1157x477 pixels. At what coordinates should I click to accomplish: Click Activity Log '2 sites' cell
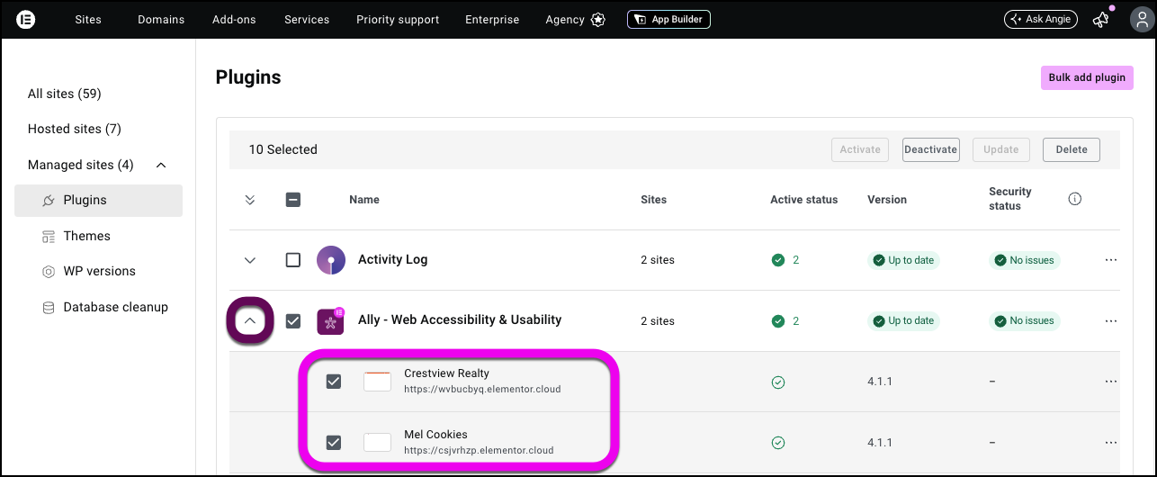point(658,260)
